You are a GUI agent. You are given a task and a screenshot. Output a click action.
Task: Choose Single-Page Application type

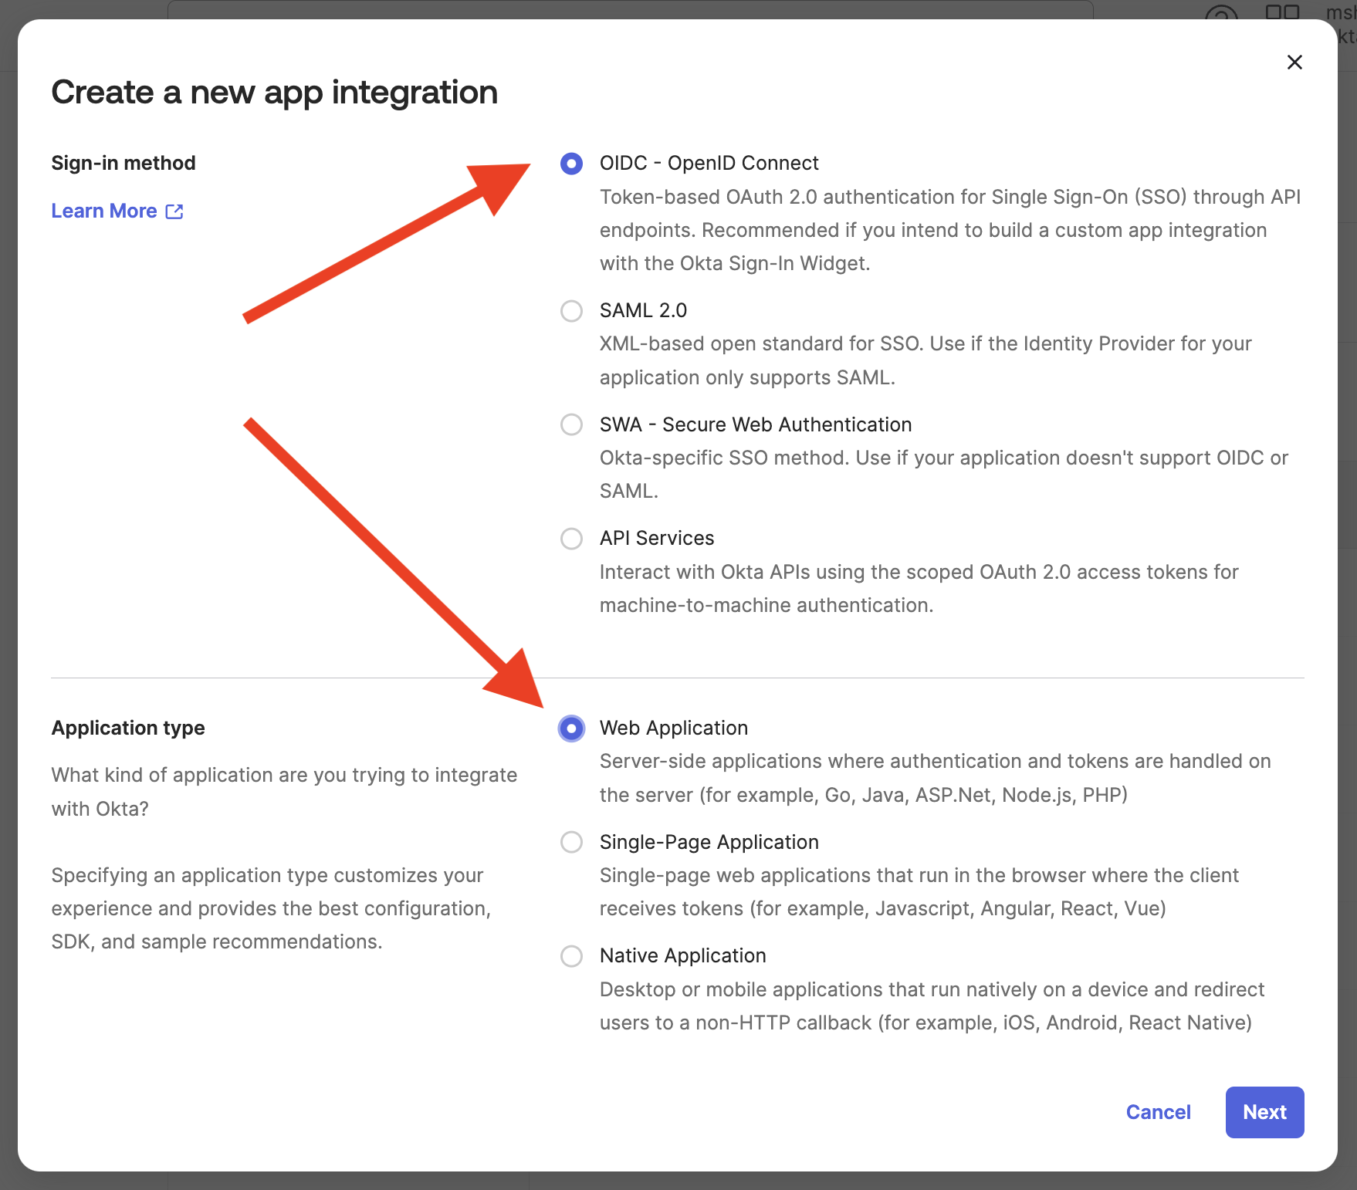coord(571,842)
